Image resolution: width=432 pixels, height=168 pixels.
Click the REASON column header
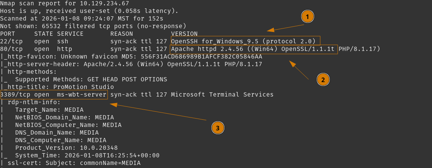click(122, 33)
